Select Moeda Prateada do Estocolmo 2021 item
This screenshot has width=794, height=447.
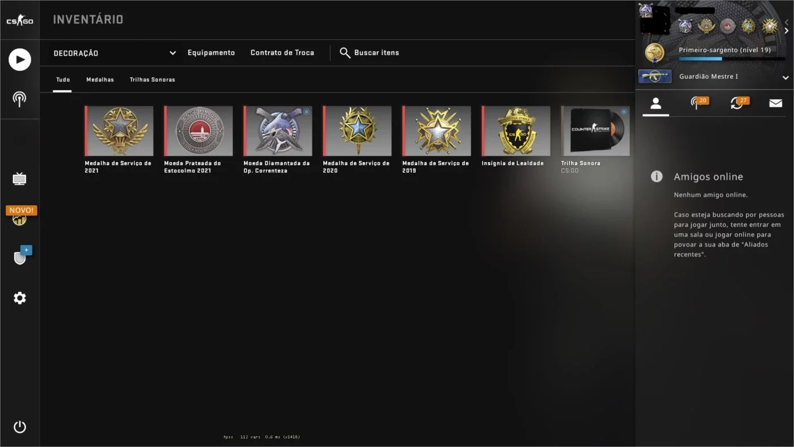[198, 139]
